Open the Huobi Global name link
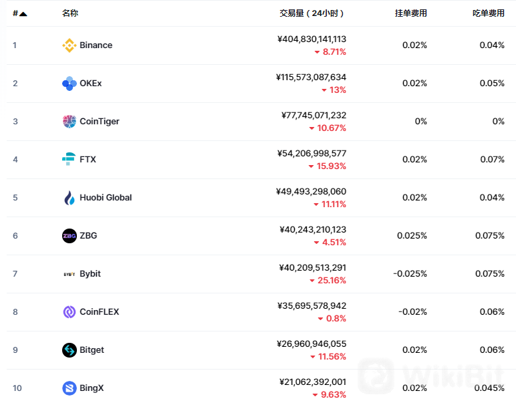The image size is (516, 407). [106, 197]
